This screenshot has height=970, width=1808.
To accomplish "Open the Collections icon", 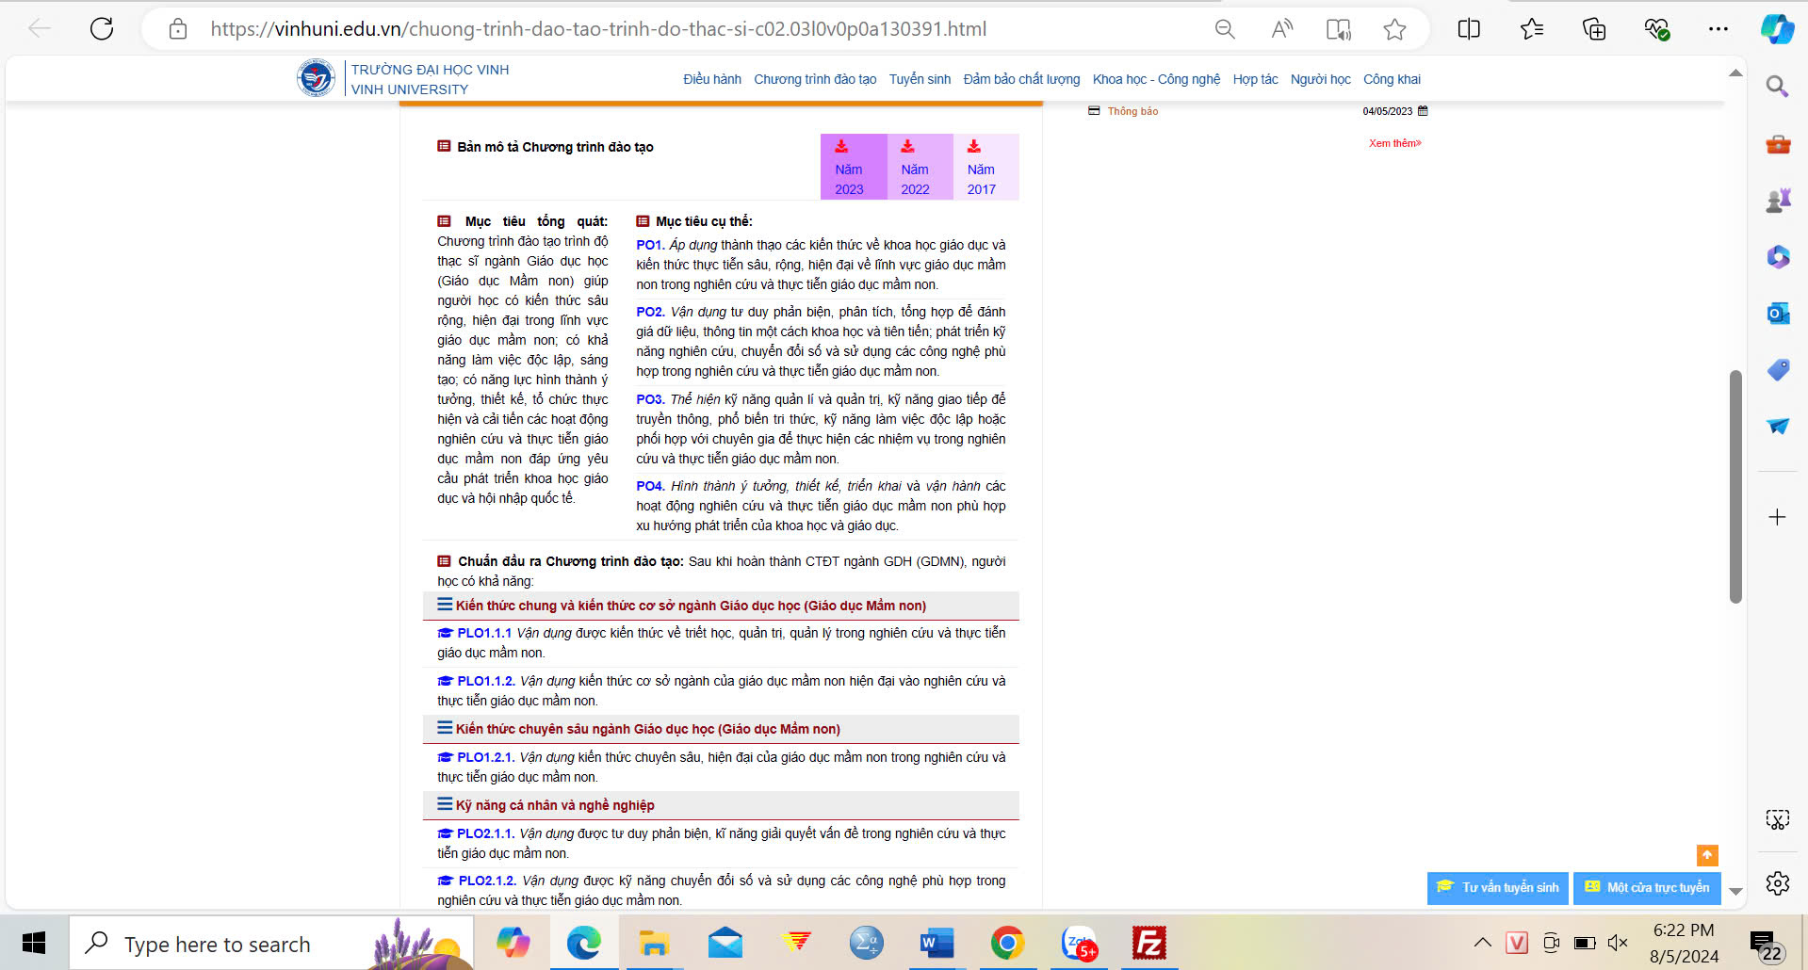I will point(1594,29).
